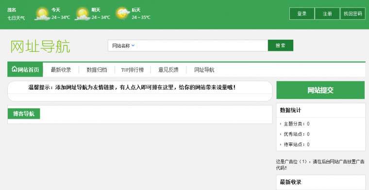Click today's weather sun icon
369x190 pixels.
(42, 14)
